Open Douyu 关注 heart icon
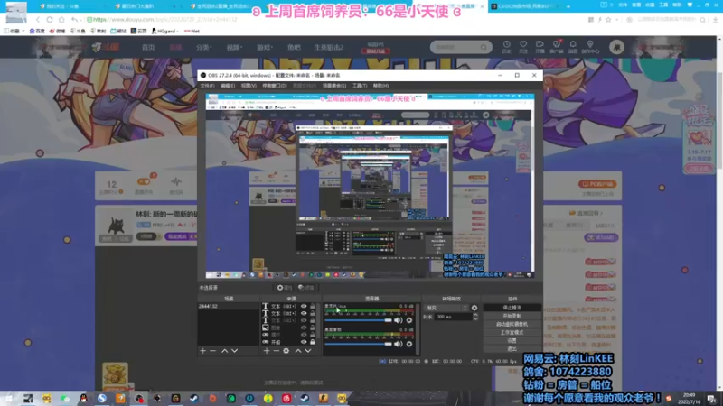Image resolution: width=723 pixels, height=406 pixels. click(x=523, y=47)
